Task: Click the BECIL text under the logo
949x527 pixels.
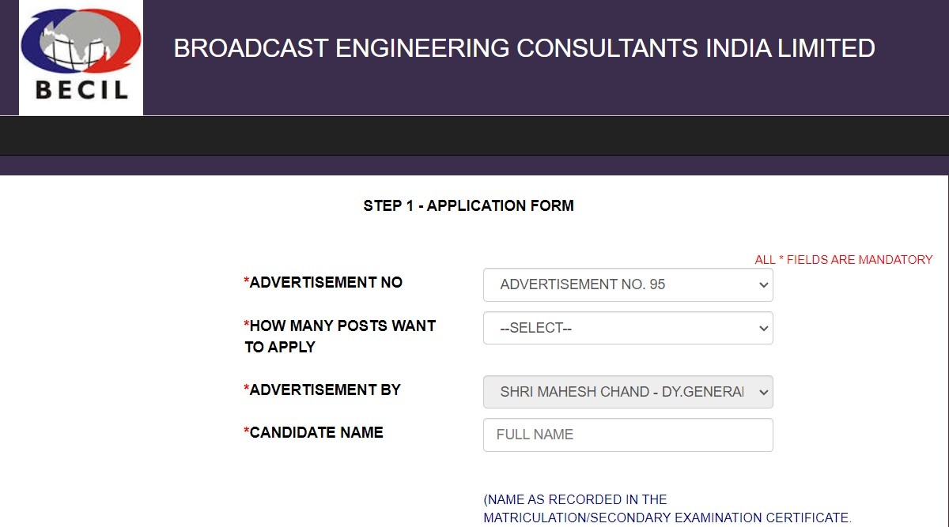Action: point(81,89)
